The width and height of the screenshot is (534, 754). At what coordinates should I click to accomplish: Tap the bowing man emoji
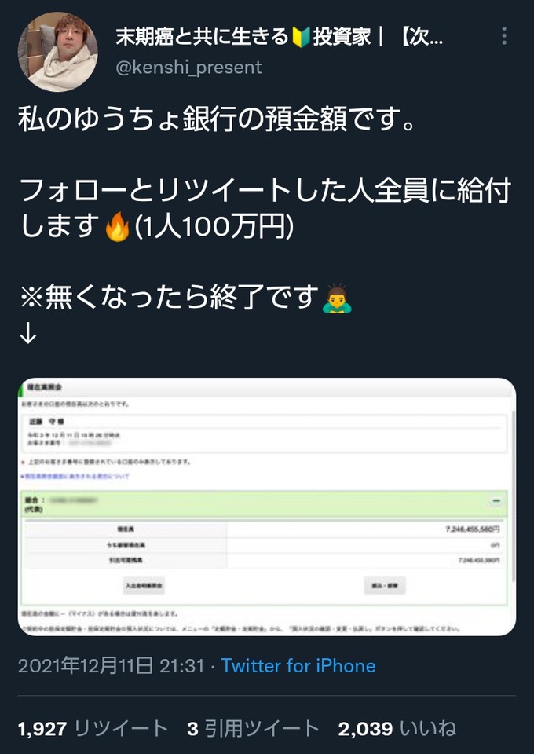[336, 298]
